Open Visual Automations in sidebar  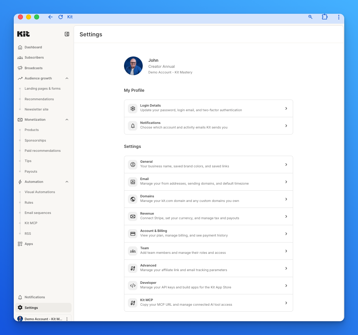point(40,192)
